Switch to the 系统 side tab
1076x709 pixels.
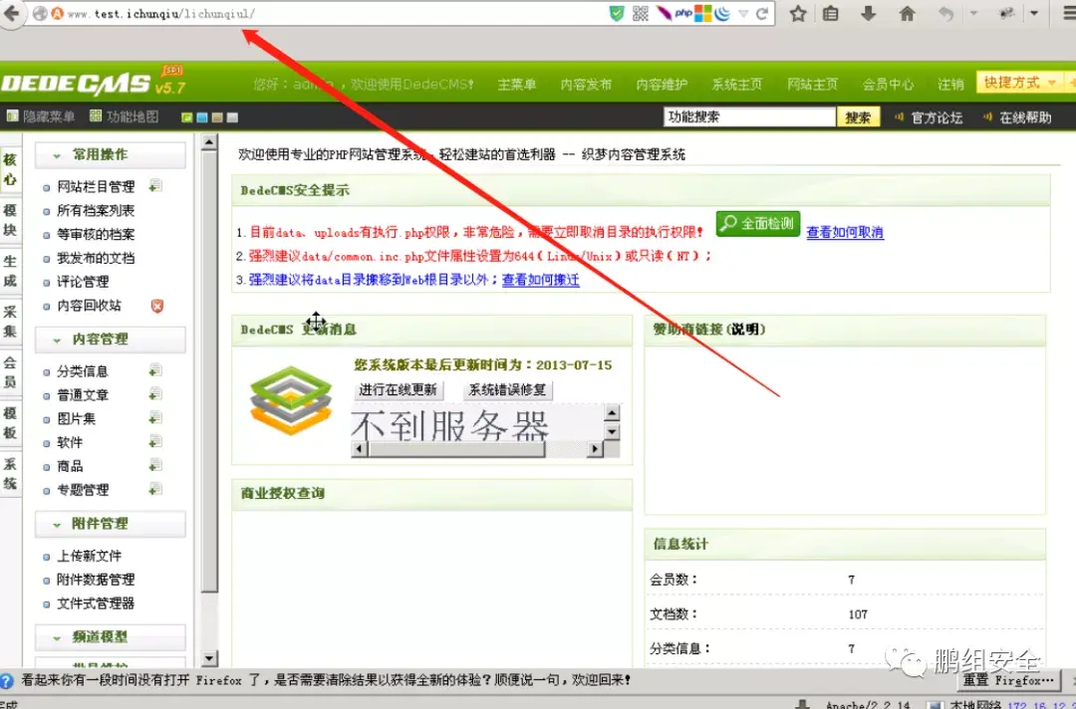tap(10, 474)
